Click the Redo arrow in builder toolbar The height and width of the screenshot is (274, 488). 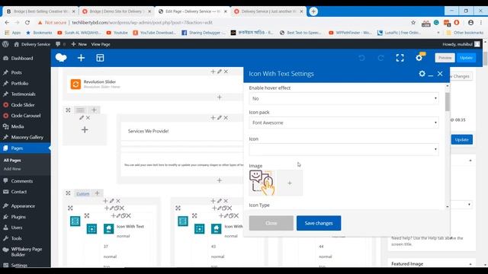380,58
